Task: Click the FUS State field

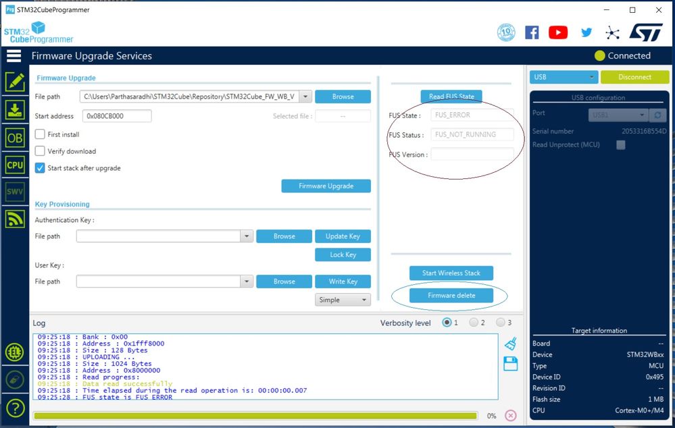Action: click(472, 115)
